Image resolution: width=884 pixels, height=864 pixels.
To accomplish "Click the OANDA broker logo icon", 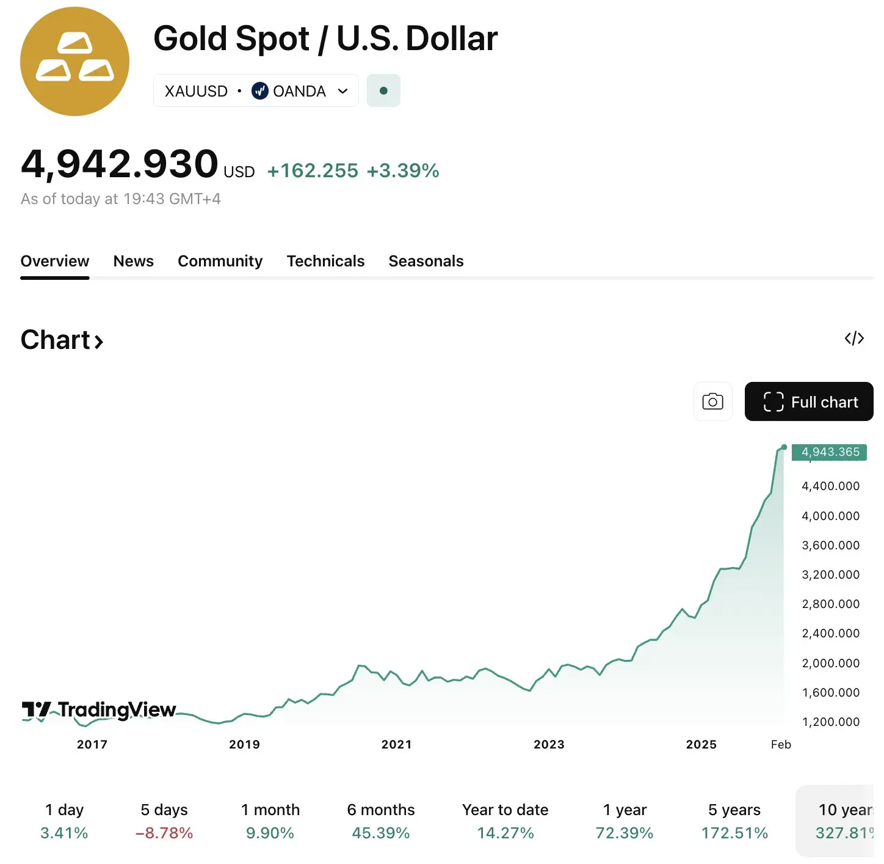I will point(260,91).
